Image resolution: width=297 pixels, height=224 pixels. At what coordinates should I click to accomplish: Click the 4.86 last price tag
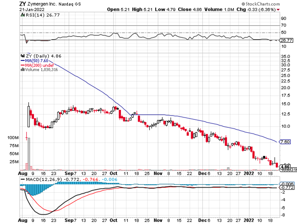285,167
